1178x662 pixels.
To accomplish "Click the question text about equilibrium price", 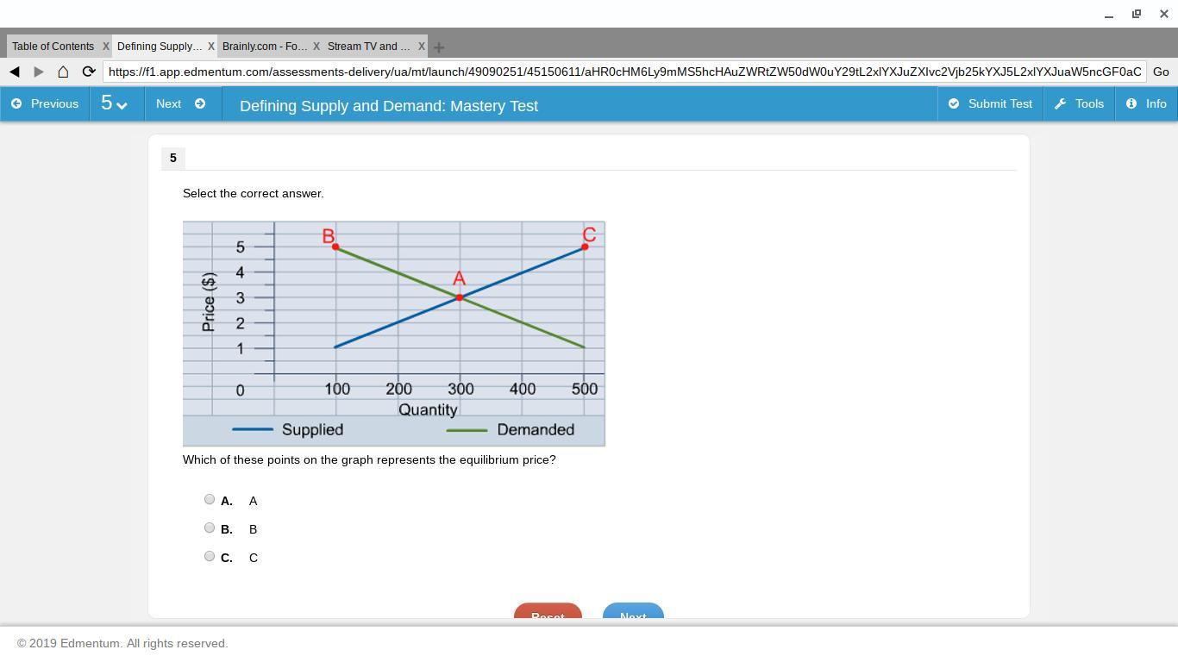I will coord(369,459).
